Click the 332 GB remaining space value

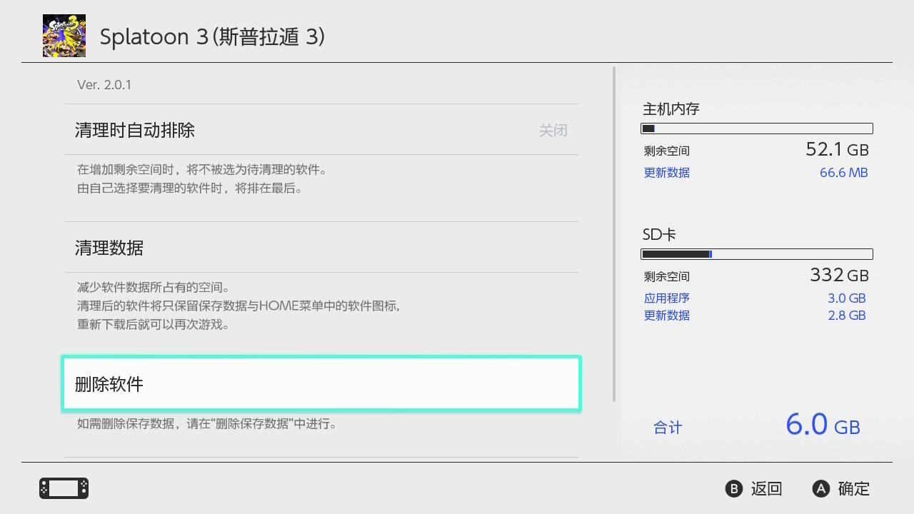[x=839, y=275]
